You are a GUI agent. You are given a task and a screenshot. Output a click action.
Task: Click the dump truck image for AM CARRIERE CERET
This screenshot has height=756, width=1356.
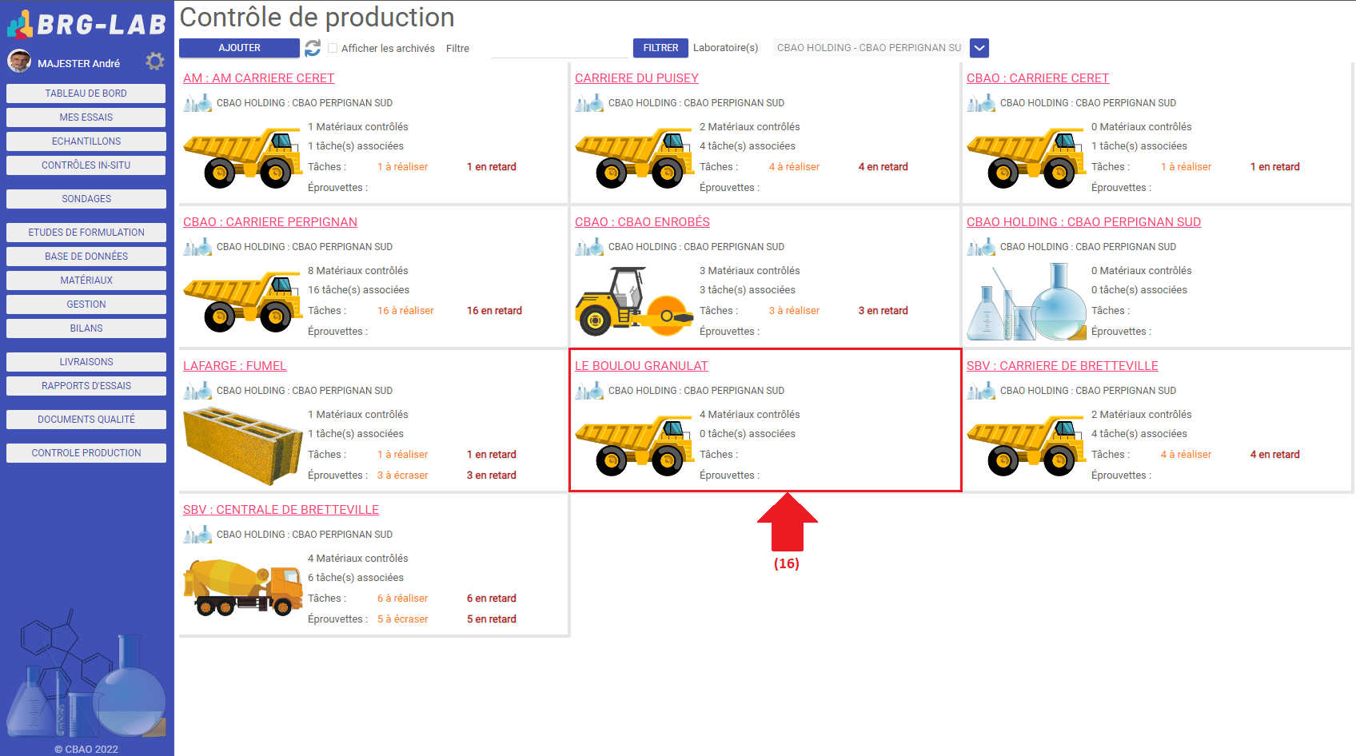coord(242,157)
